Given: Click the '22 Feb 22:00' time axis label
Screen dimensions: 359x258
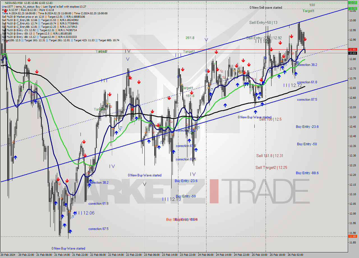Looking at the screenshot, I should [x=134, y=255].
